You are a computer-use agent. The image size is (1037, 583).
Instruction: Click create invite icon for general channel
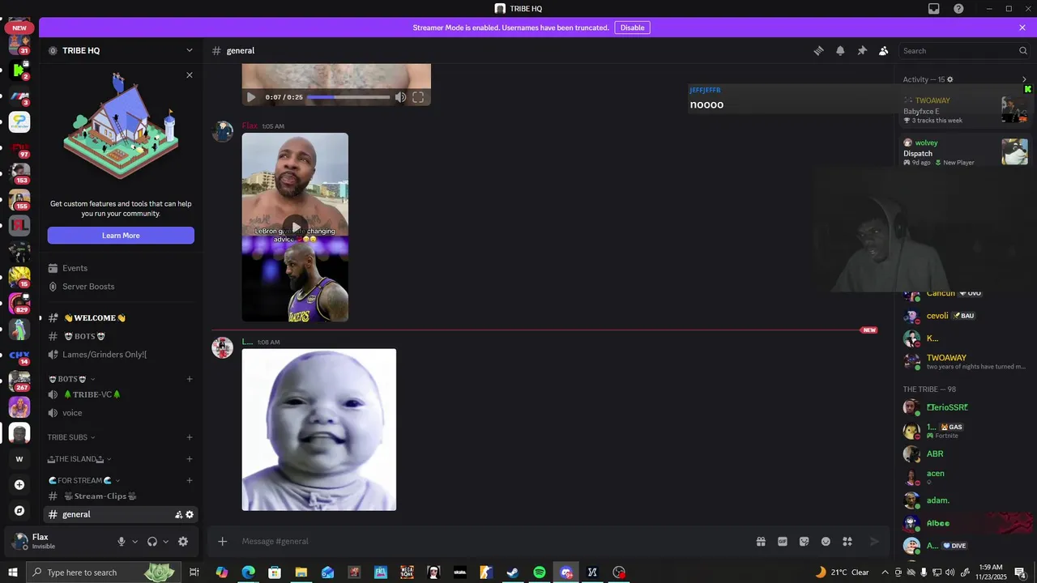pos(178,514)
